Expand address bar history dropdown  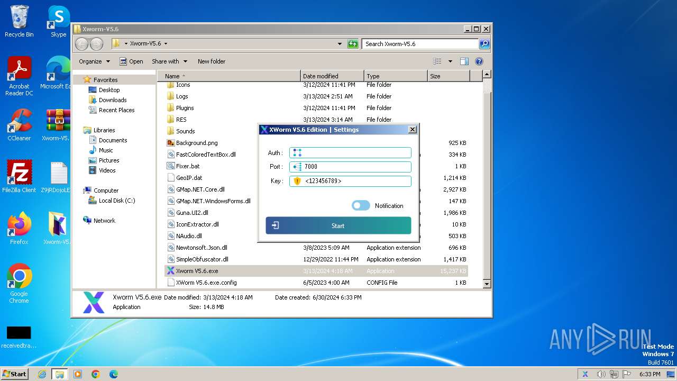coord(340,44)
